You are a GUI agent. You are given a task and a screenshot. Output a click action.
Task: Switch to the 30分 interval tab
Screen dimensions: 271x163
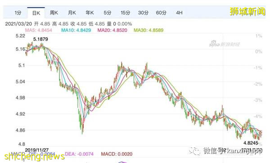pos(143,13)
